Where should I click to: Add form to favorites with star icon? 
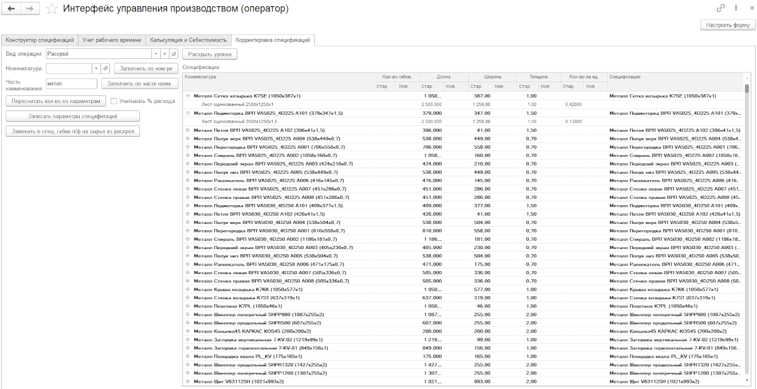click(52, 9)
